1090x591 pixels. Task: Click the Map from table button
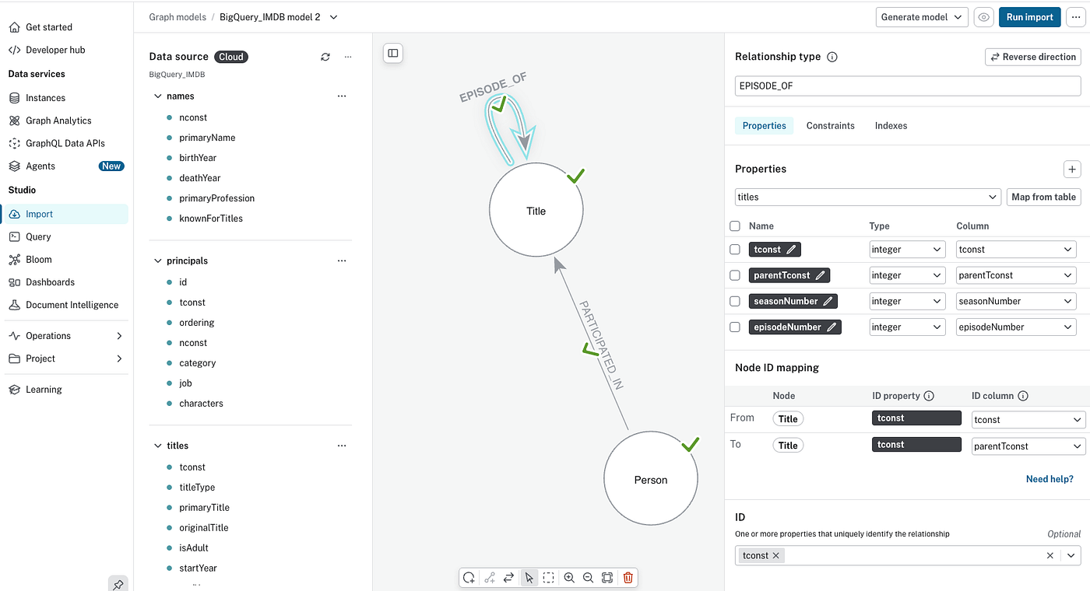coord(1043,198)
